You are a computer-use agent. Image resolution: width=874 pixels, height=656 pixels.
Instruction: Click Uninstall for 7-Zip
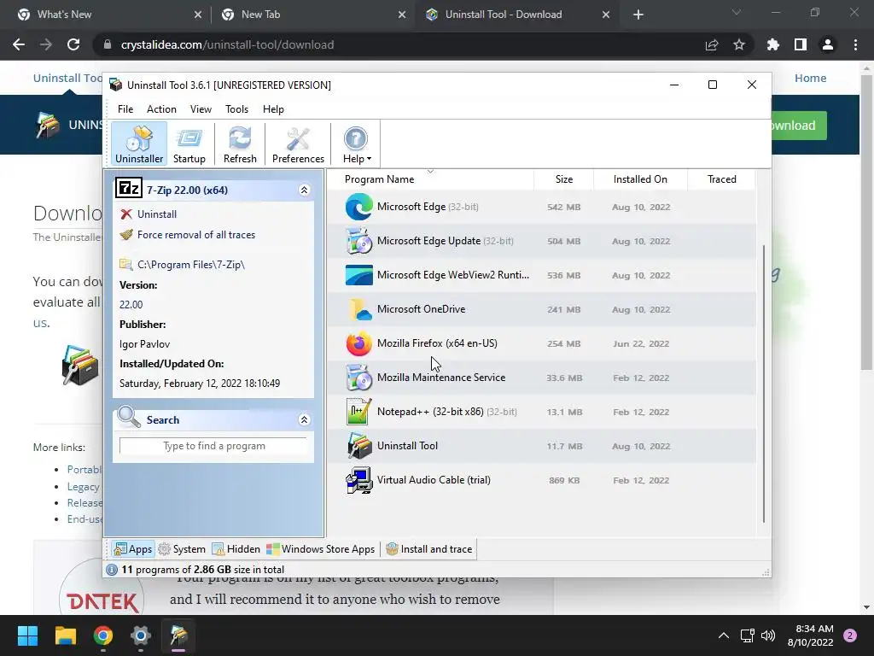(157, 214)
